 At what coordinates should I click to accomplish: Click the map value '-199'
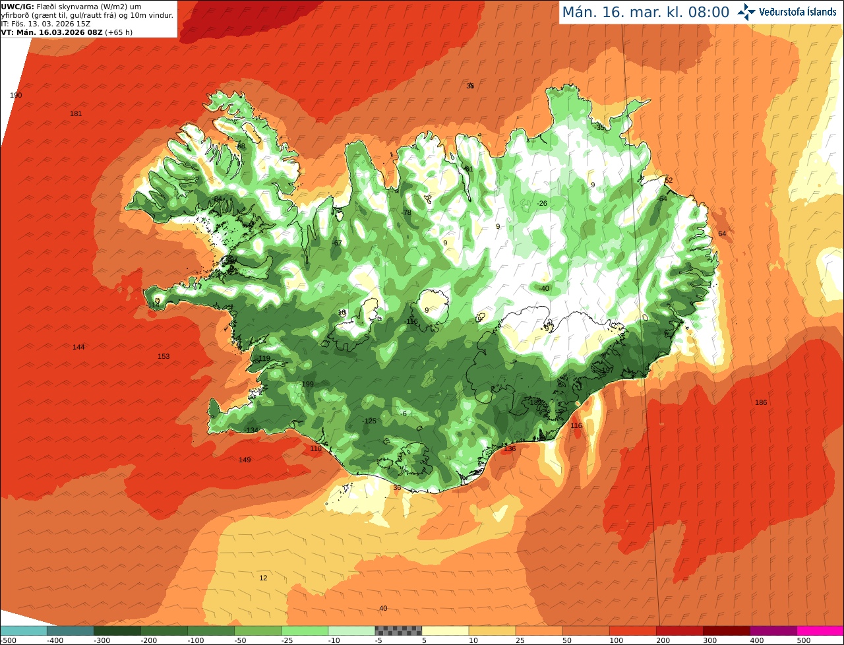pos(307,384)
